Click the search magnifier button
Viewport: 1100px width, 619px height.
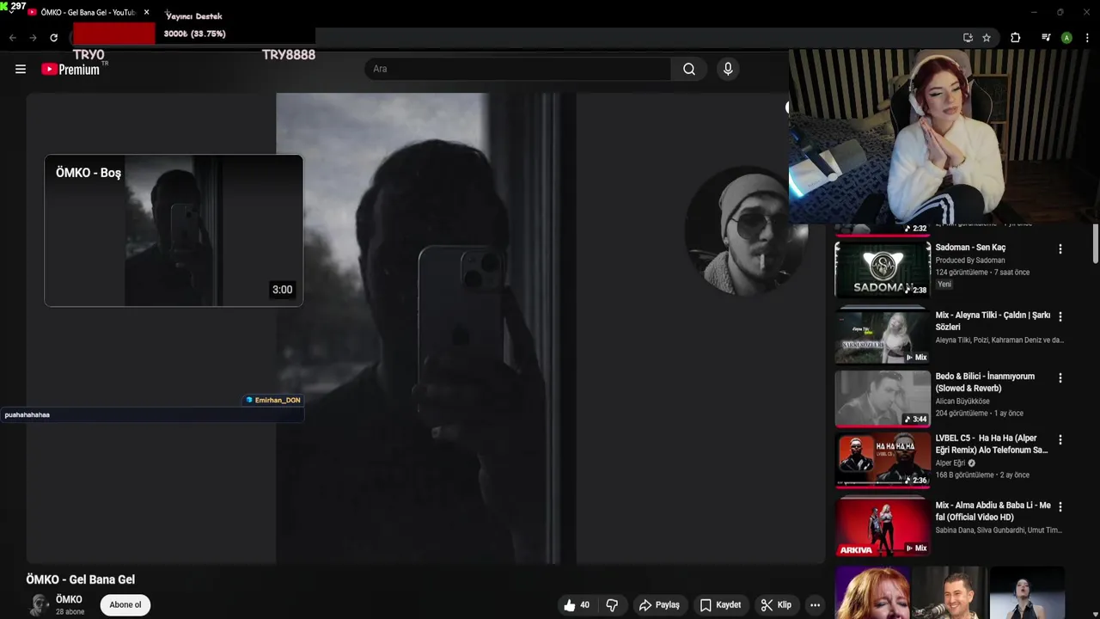(689, 69)
